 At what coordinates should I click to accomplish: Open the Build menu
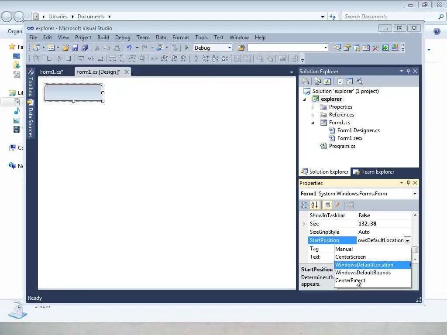[103, 38]
